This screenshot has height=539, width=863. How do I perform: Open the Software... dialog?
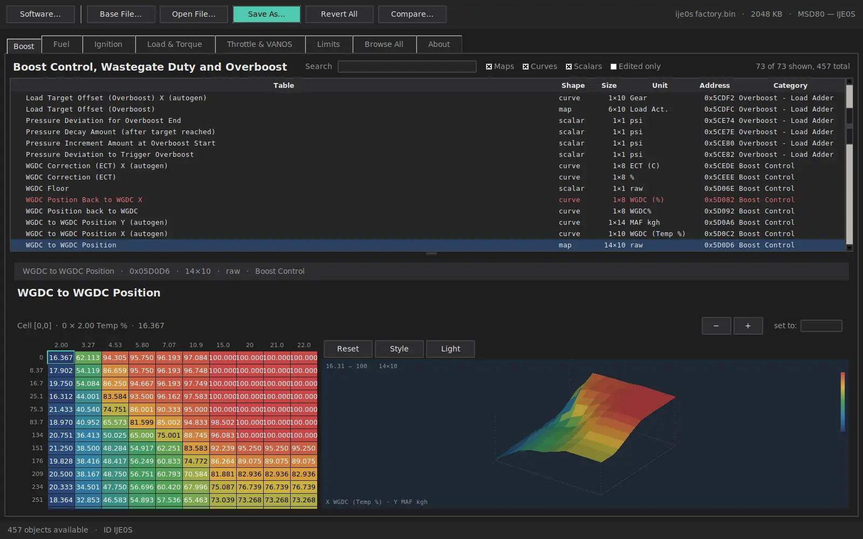tap(40, 14)
